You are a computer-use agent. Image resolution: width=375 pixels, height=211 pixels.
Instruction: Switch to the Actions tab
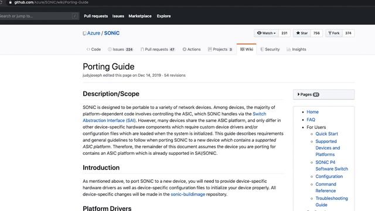click(192, 49)
